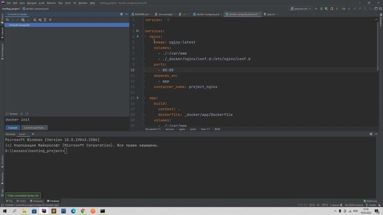This screenshot has width=383, height=215.
Task: Click the commit message field with docker init
Action: (66, 120)
